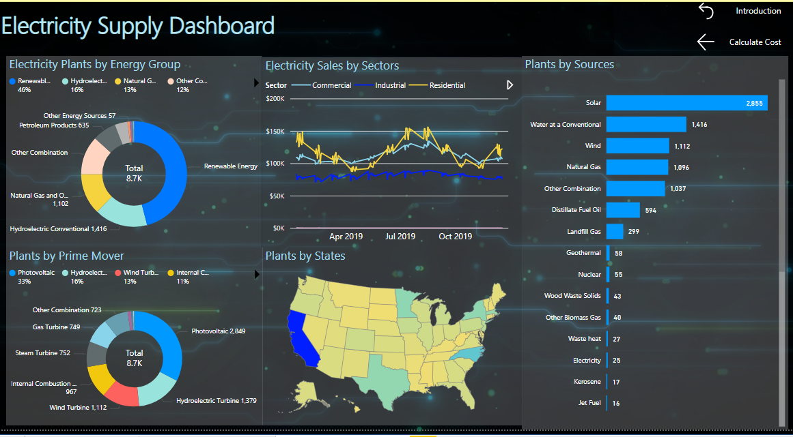Click the Wind Turbine legend marker

[x=118, y=273]
